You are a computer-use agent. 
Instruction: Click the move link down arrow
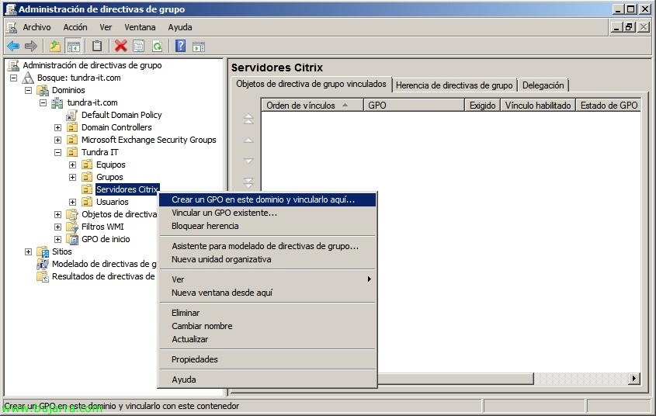[x=248, y=161]
